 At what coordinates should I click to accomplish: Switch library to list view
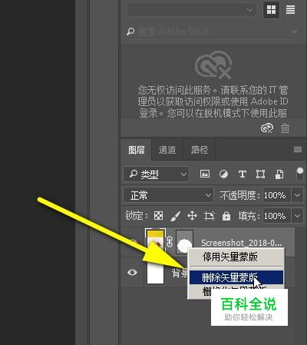coord(290,10)
